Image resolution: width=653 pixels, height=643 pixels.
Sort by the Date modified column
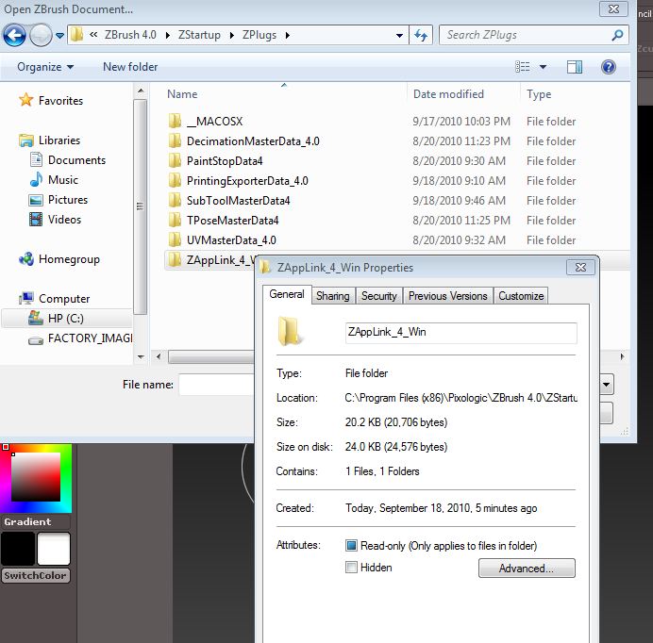(x=448, y=94)
